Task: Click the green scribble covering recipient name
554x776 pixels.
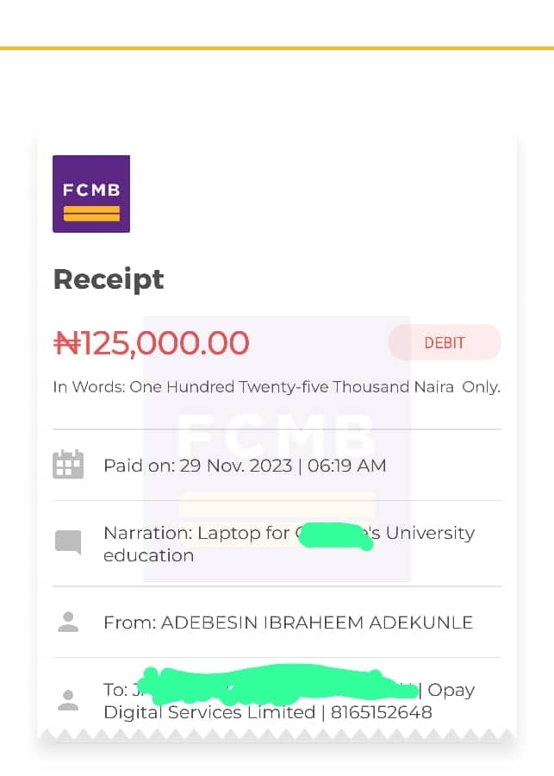Action: pyautogui.click(x=276, y=681)
